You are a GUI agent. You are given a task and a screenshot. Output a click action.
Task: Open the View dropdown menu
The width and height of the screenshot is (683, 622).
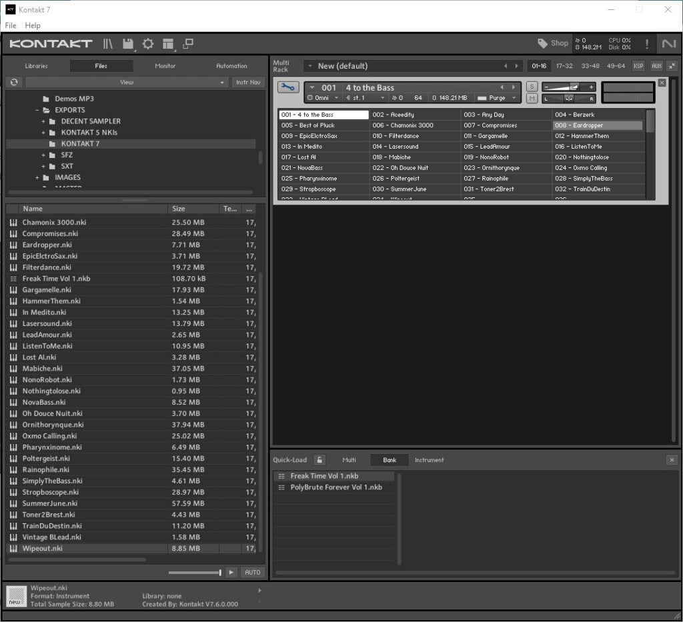pos(127,82)
